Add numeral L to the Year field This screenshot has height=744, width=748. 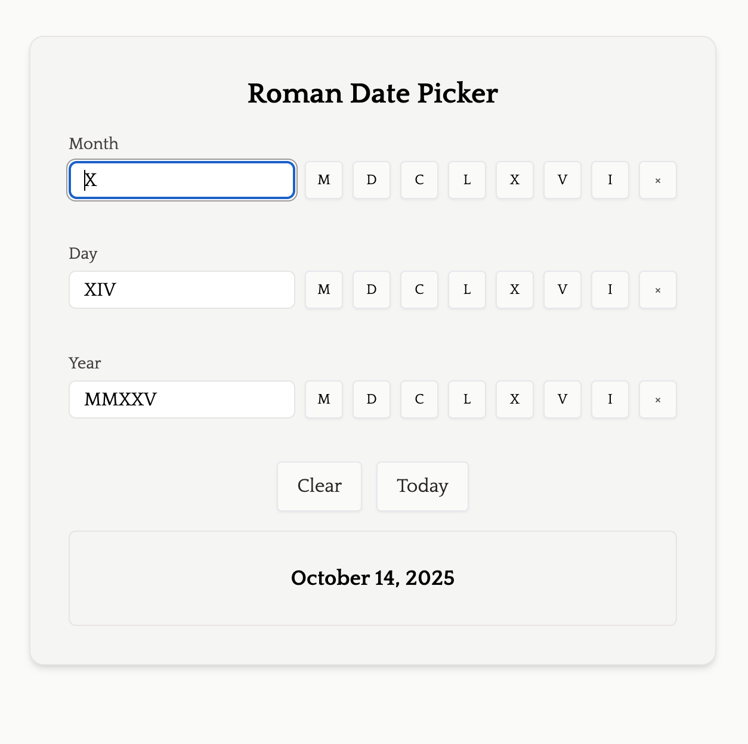click(466, 399)
